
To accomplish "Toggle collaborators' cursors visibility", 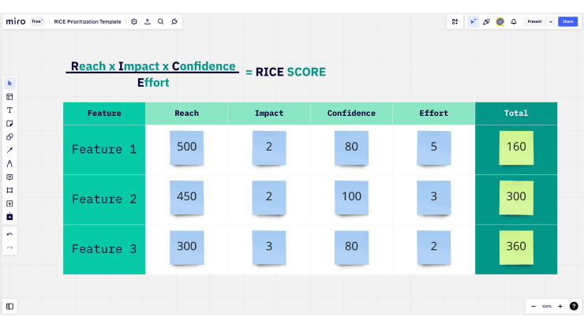I will (473, 21).
